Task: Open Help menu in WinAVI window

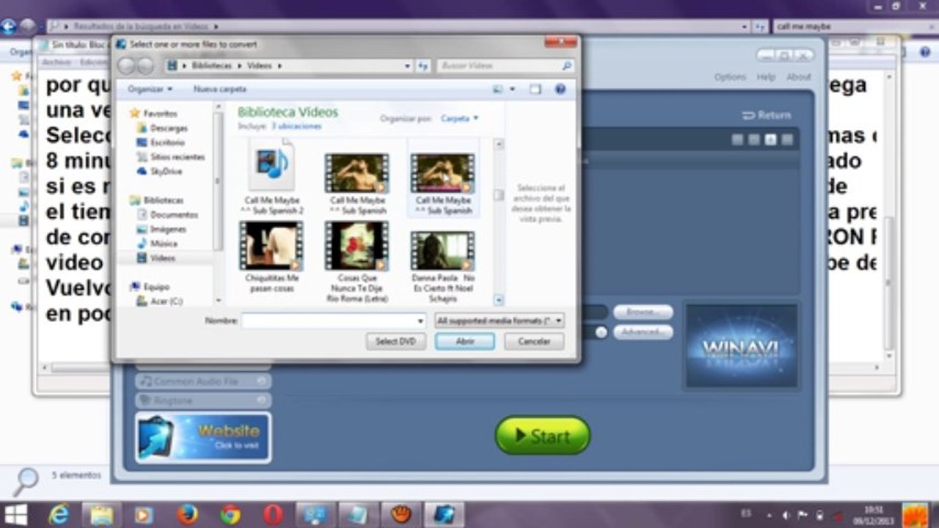Action: 766,77
